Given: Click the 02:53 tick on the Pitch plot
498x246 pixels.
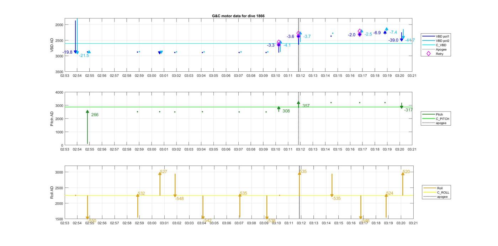Looking at the screenshot, I should click(65, 149).
